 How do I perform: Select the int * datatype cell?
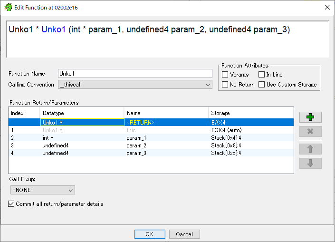[x=82, y=138]
